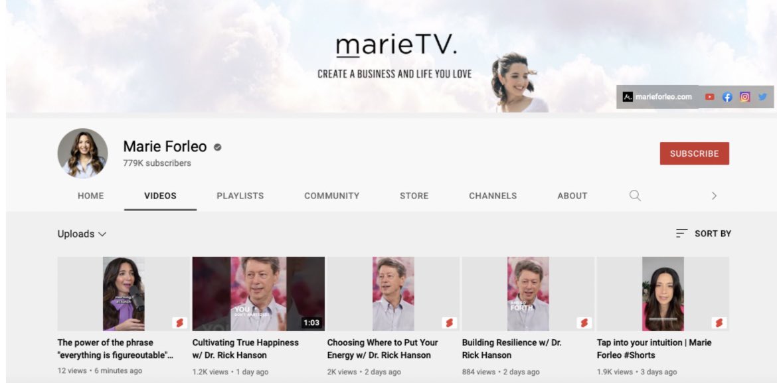Click the YouTube icon in banner links
777x383 pixels.
pyautogui.click(x=710, y=97)
